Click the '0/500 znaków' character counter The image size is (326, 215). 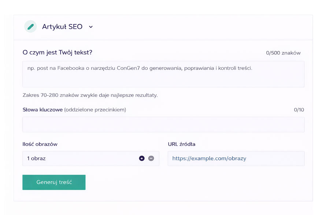[283, 53]
